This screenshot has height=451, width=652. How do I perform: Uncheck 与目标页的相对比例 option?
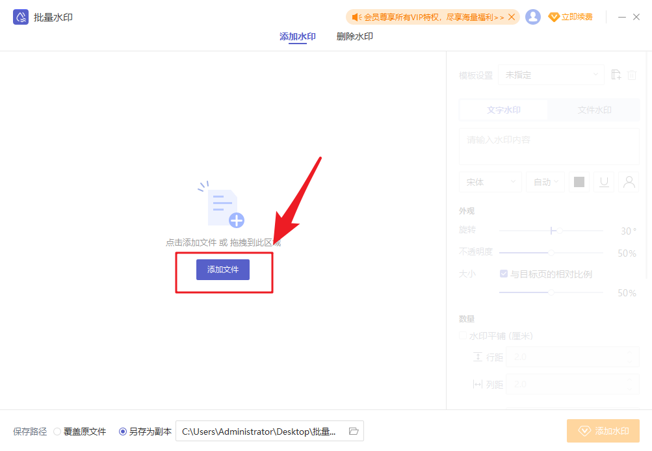pyautogui.click(x=504, y=274)
